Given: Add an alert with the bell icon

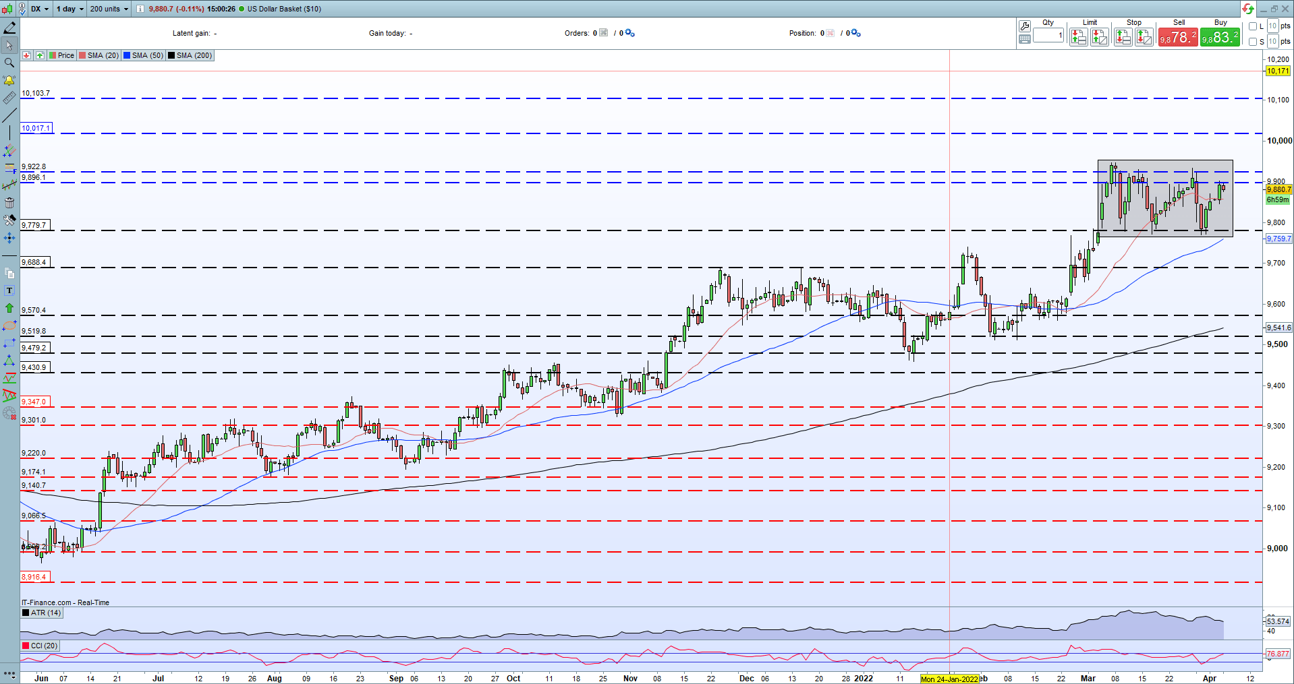Looking at the screenshot, I should 9,80.
